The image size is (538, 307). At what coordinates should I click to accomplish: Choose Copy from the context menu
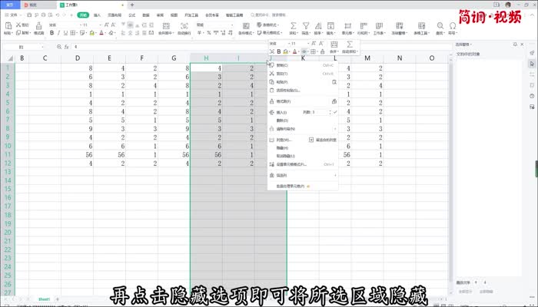click(x=281, y=65)
